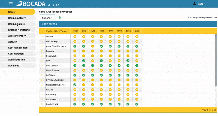Expand the Avamar row
Viewport: 218px width, 116px height.
42,36
